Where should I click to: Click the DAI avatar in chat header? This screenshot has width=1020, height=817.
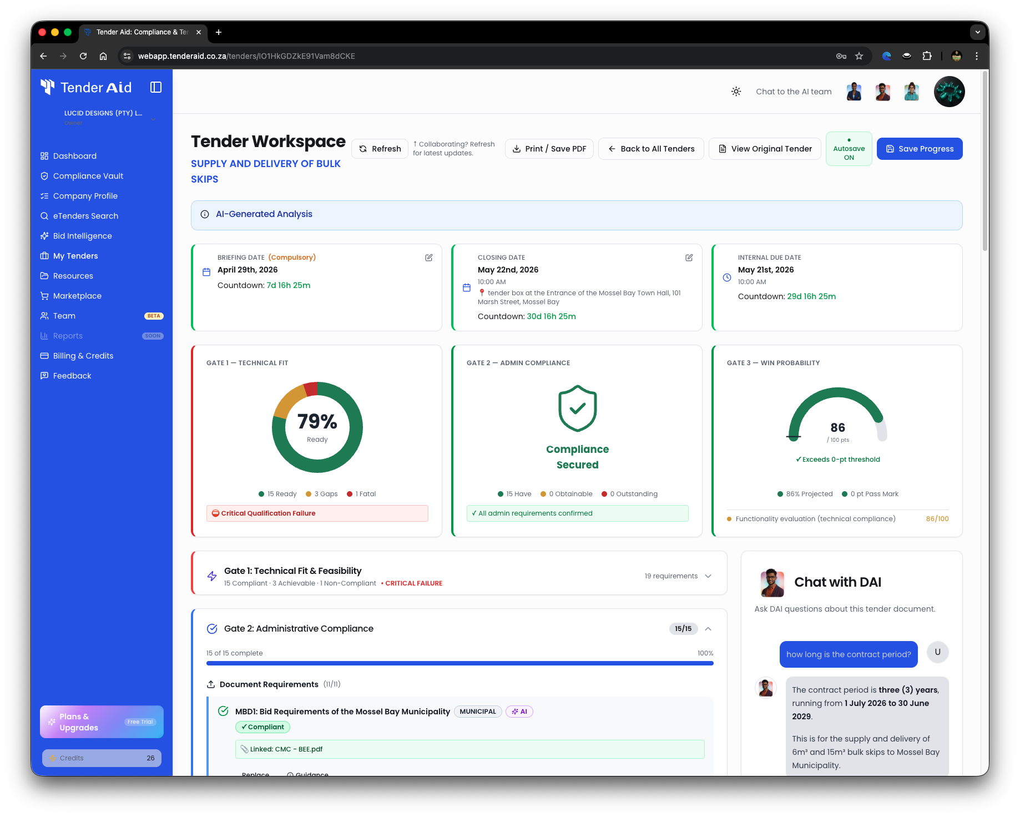[772, 582]
